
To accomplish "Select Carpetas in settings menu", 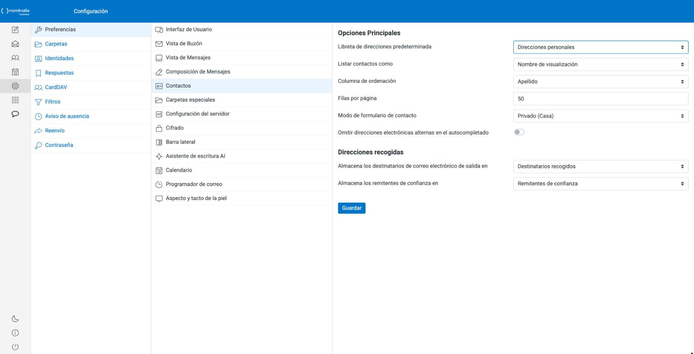I will coord(91,44).
